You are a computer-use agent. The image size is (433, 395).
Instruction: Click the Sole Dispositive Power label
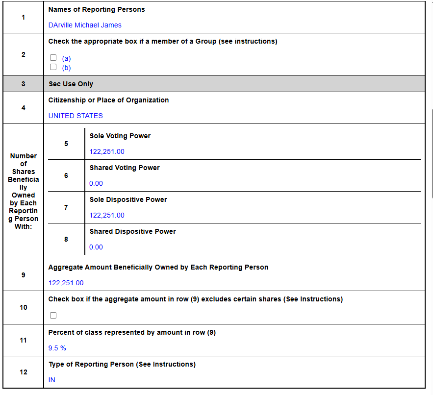[128, 199]
